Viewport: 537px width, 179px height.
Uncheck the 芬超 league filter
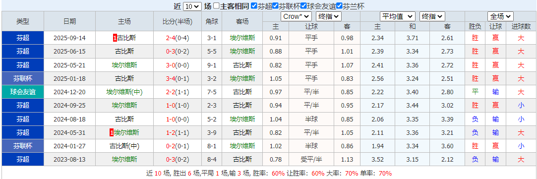(254, 6)
